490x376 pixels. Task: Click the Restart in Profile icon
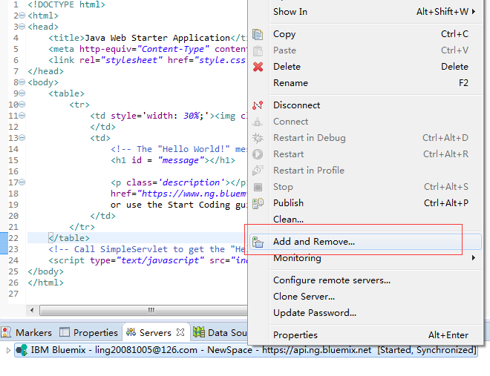pos(258,171)
